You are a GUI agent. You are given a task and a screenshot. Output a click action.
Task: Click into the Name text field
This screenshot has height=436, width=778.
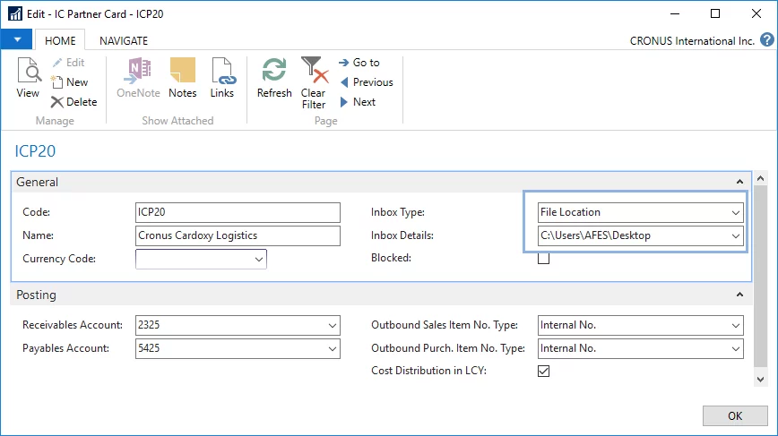(238, 235)
